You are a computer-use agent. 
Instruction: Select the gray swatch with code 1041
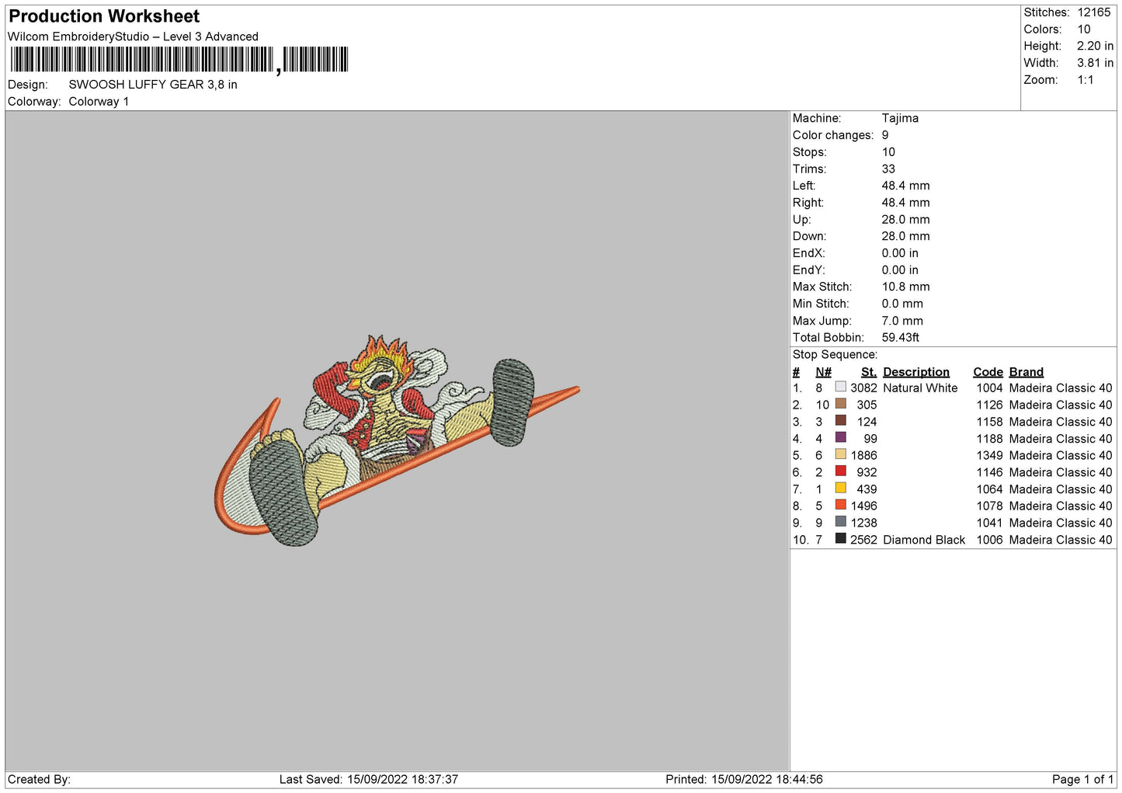[x=840, y=521]
